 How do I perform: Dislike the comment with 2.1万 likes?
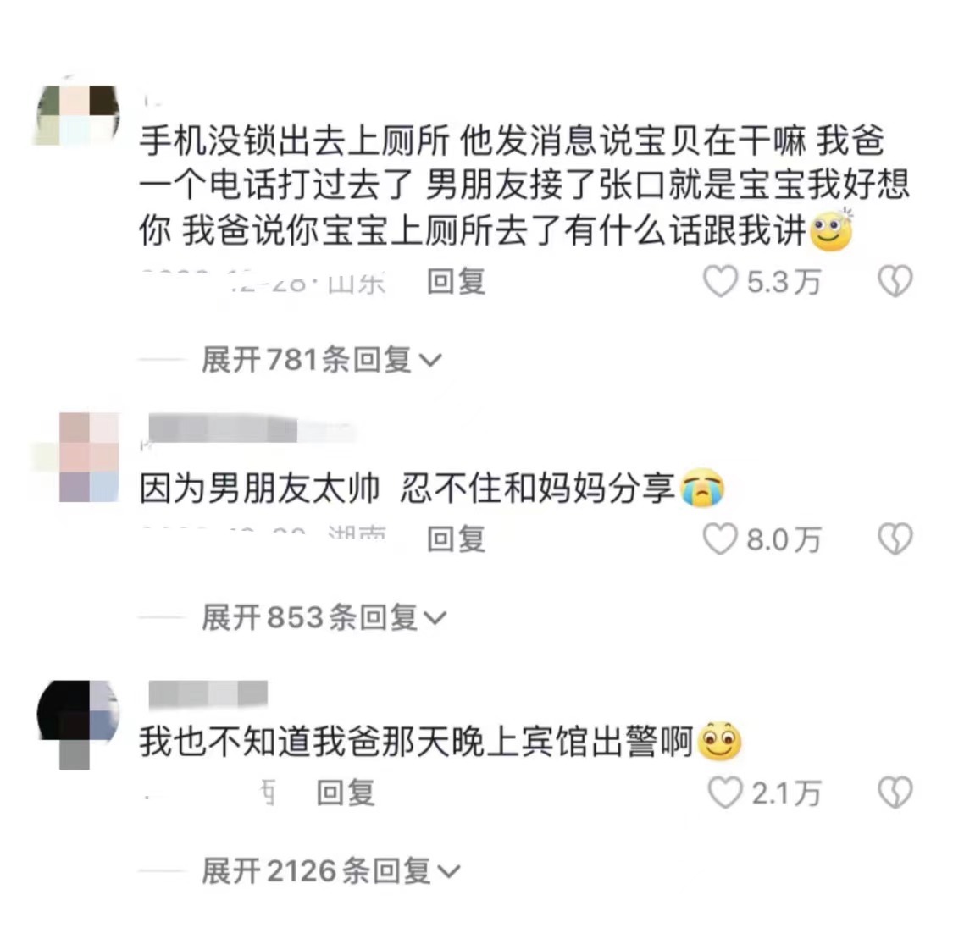point(895,793)
